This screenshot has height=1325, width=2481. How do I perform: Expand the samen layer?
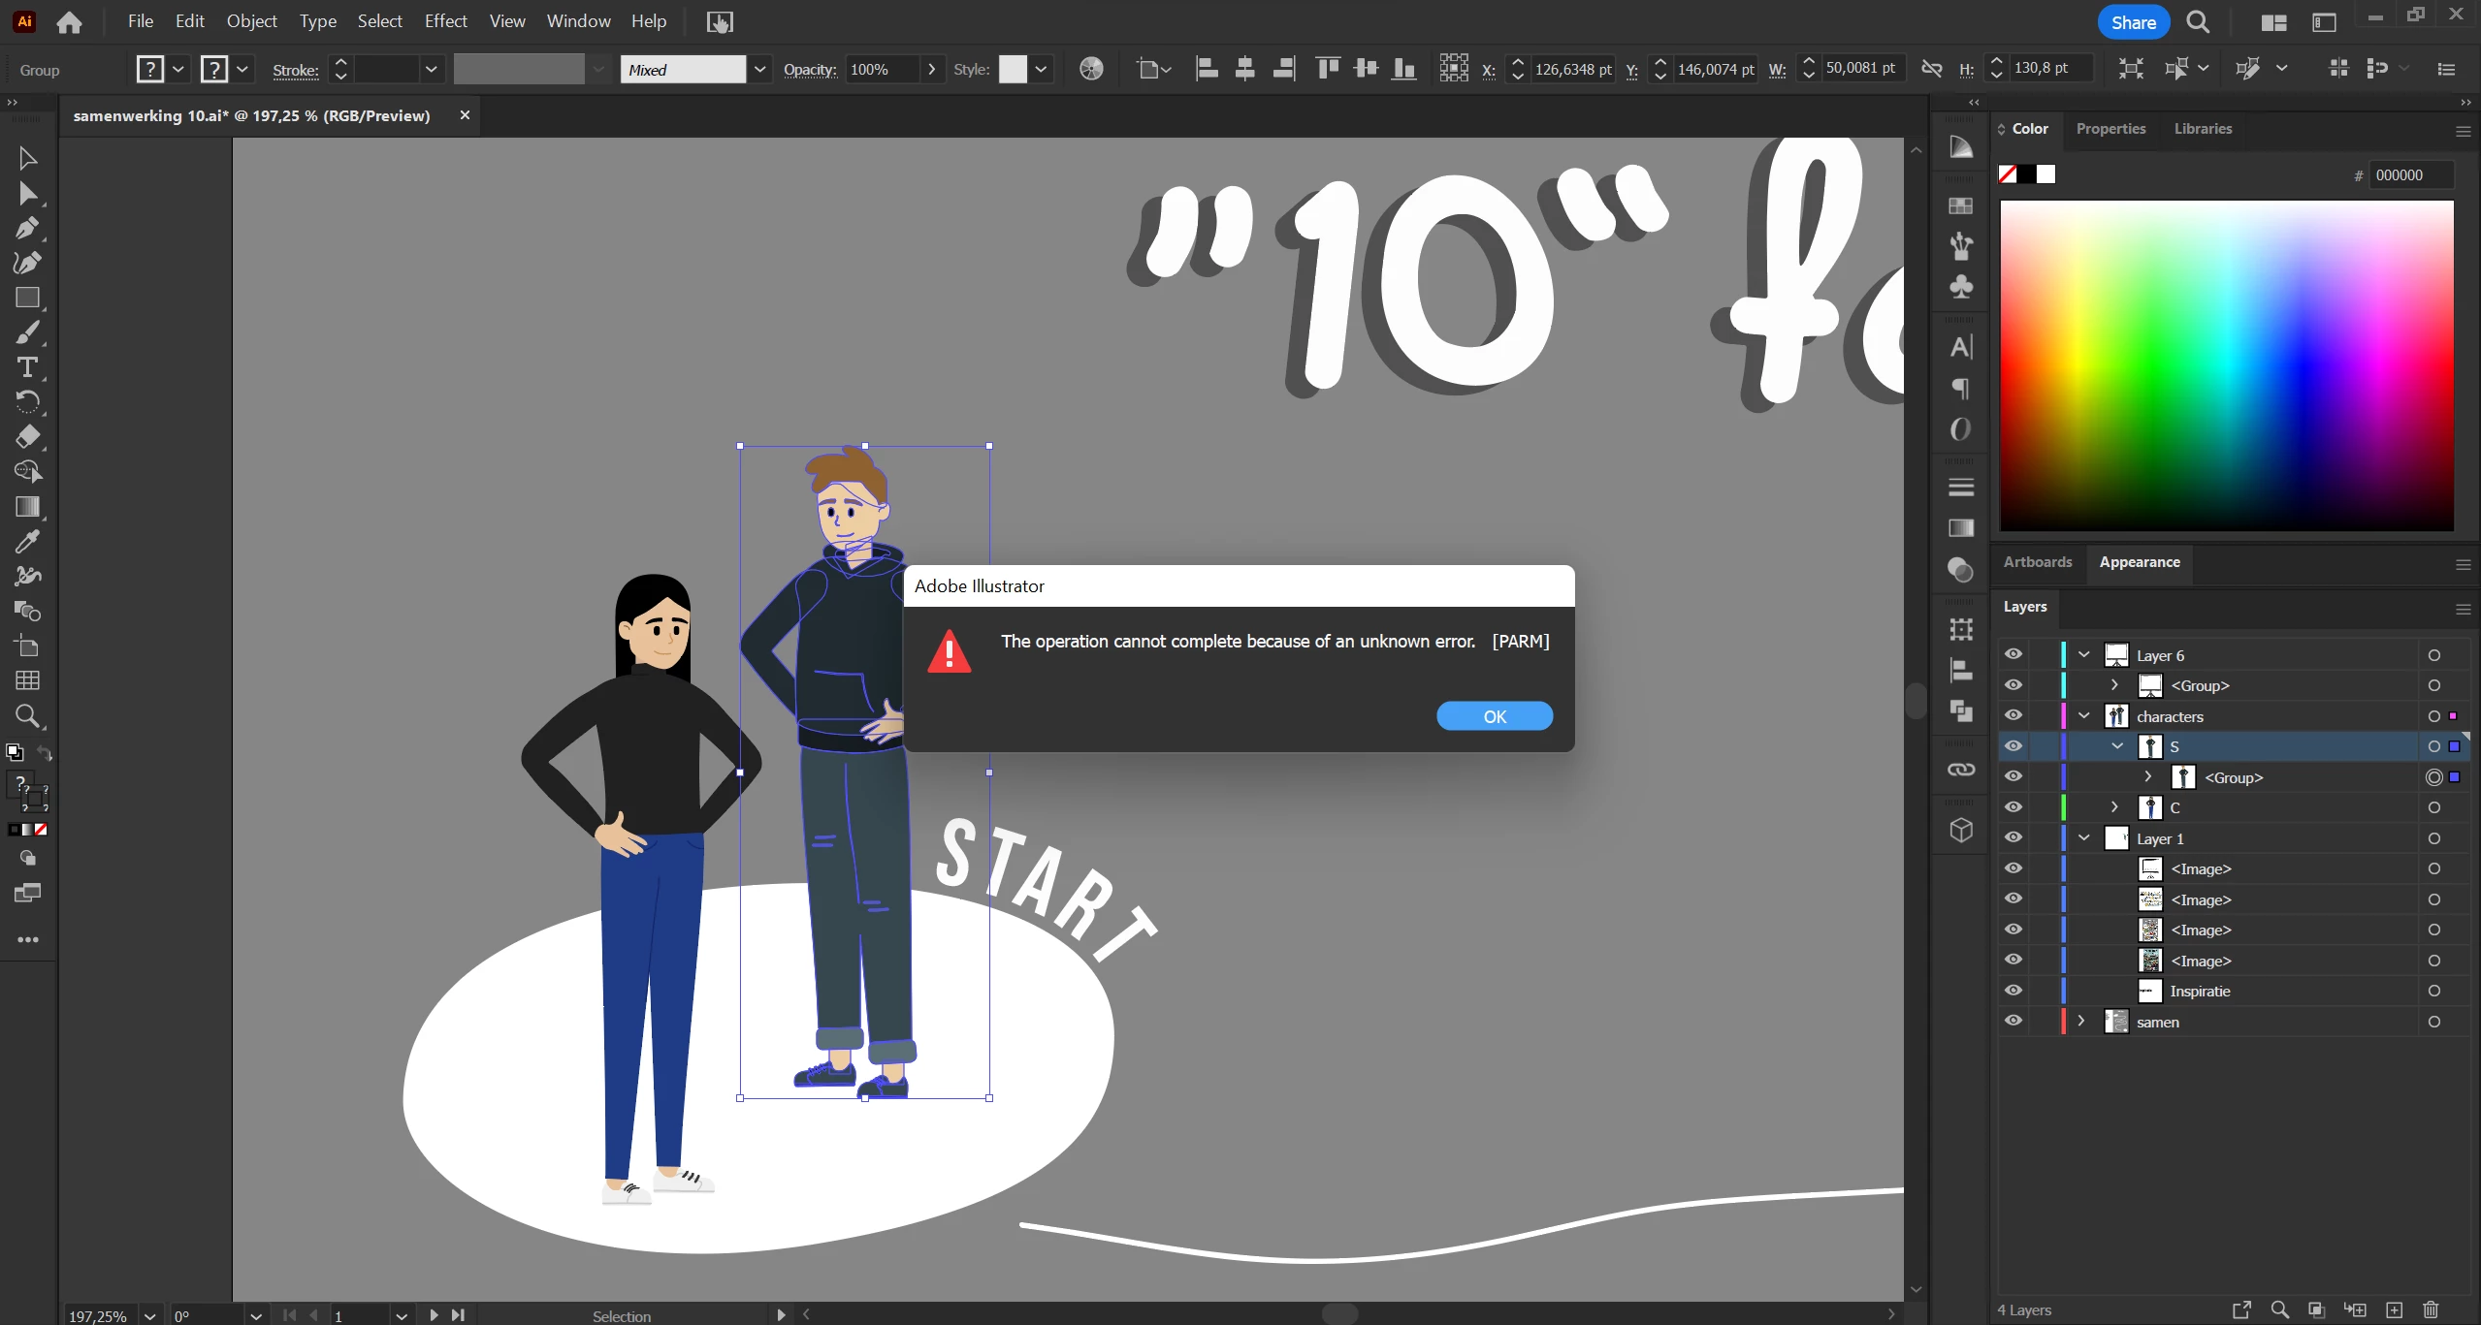pyautogui.click(x=2080, y=1022)
